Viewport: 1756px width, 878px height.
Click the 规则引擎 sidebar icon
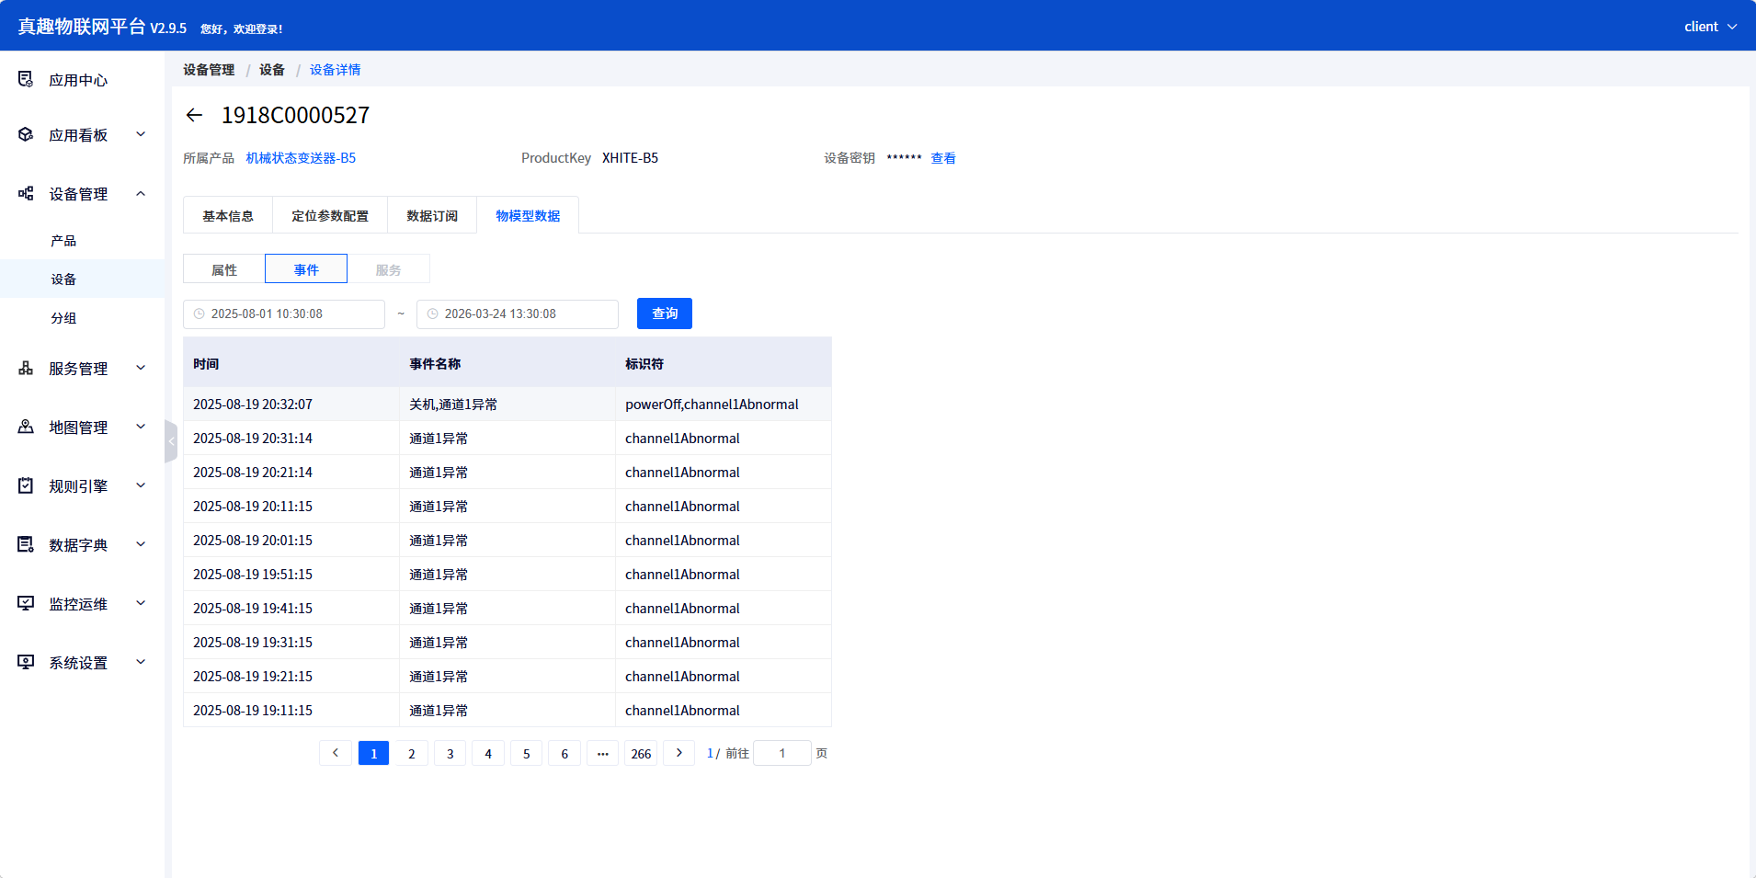pyautogui.click(x=26, y=485)
